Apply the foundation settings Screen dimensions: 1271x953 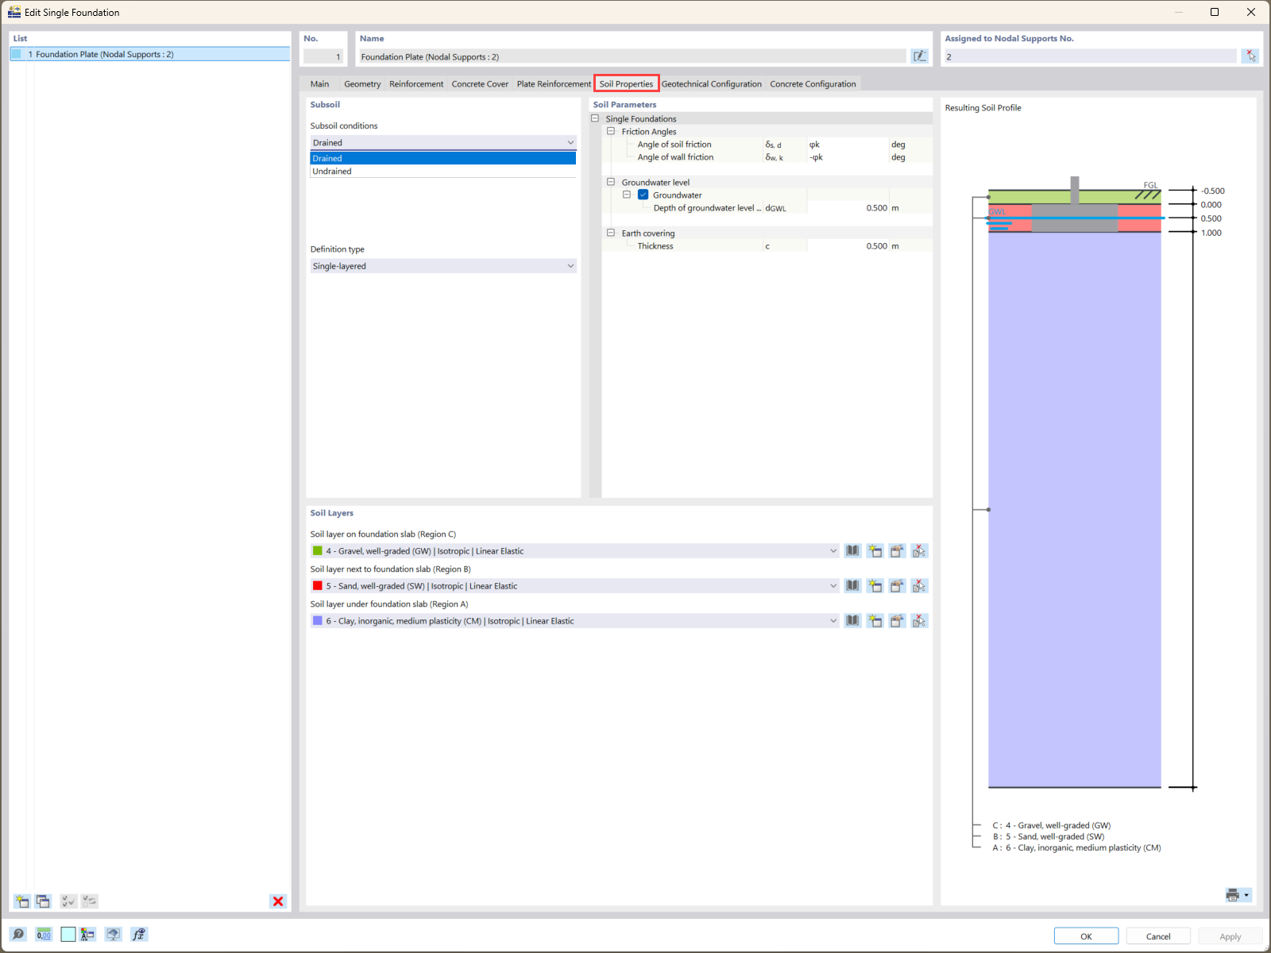click(x=1229, y=936)
